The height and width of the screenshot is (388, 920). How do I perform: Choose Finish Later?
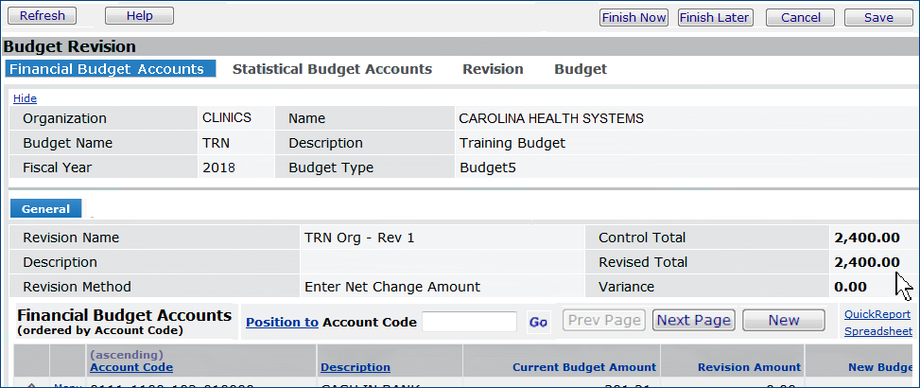coord(714,17)
